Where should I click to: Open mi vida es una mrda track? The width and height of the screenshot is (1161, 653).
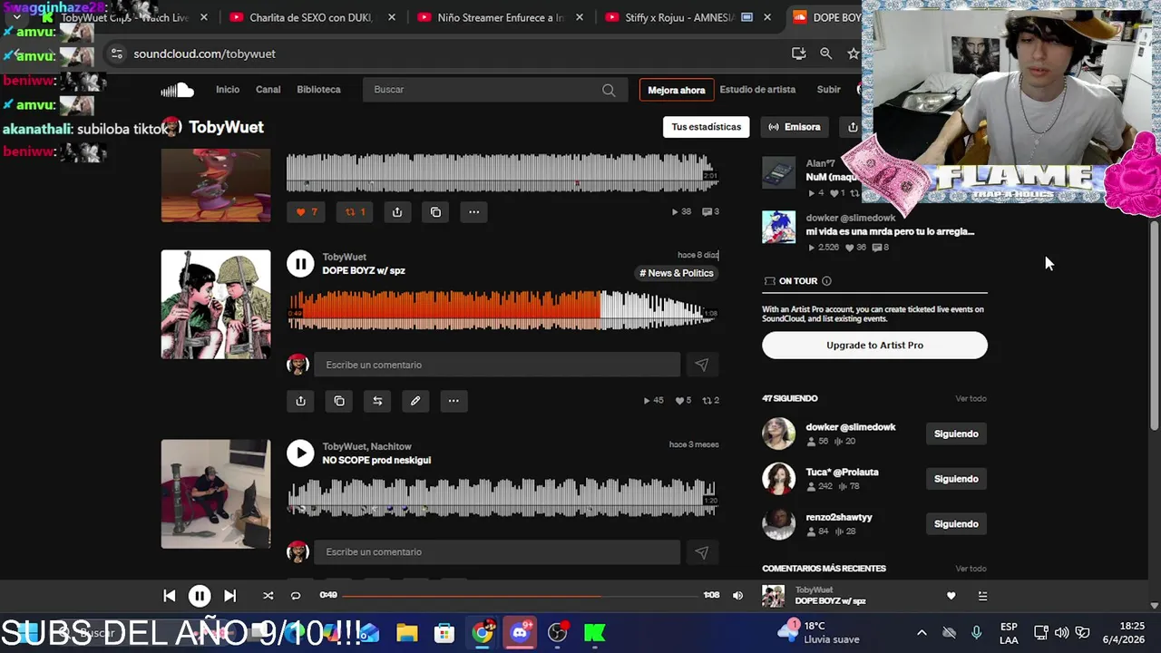890,231
